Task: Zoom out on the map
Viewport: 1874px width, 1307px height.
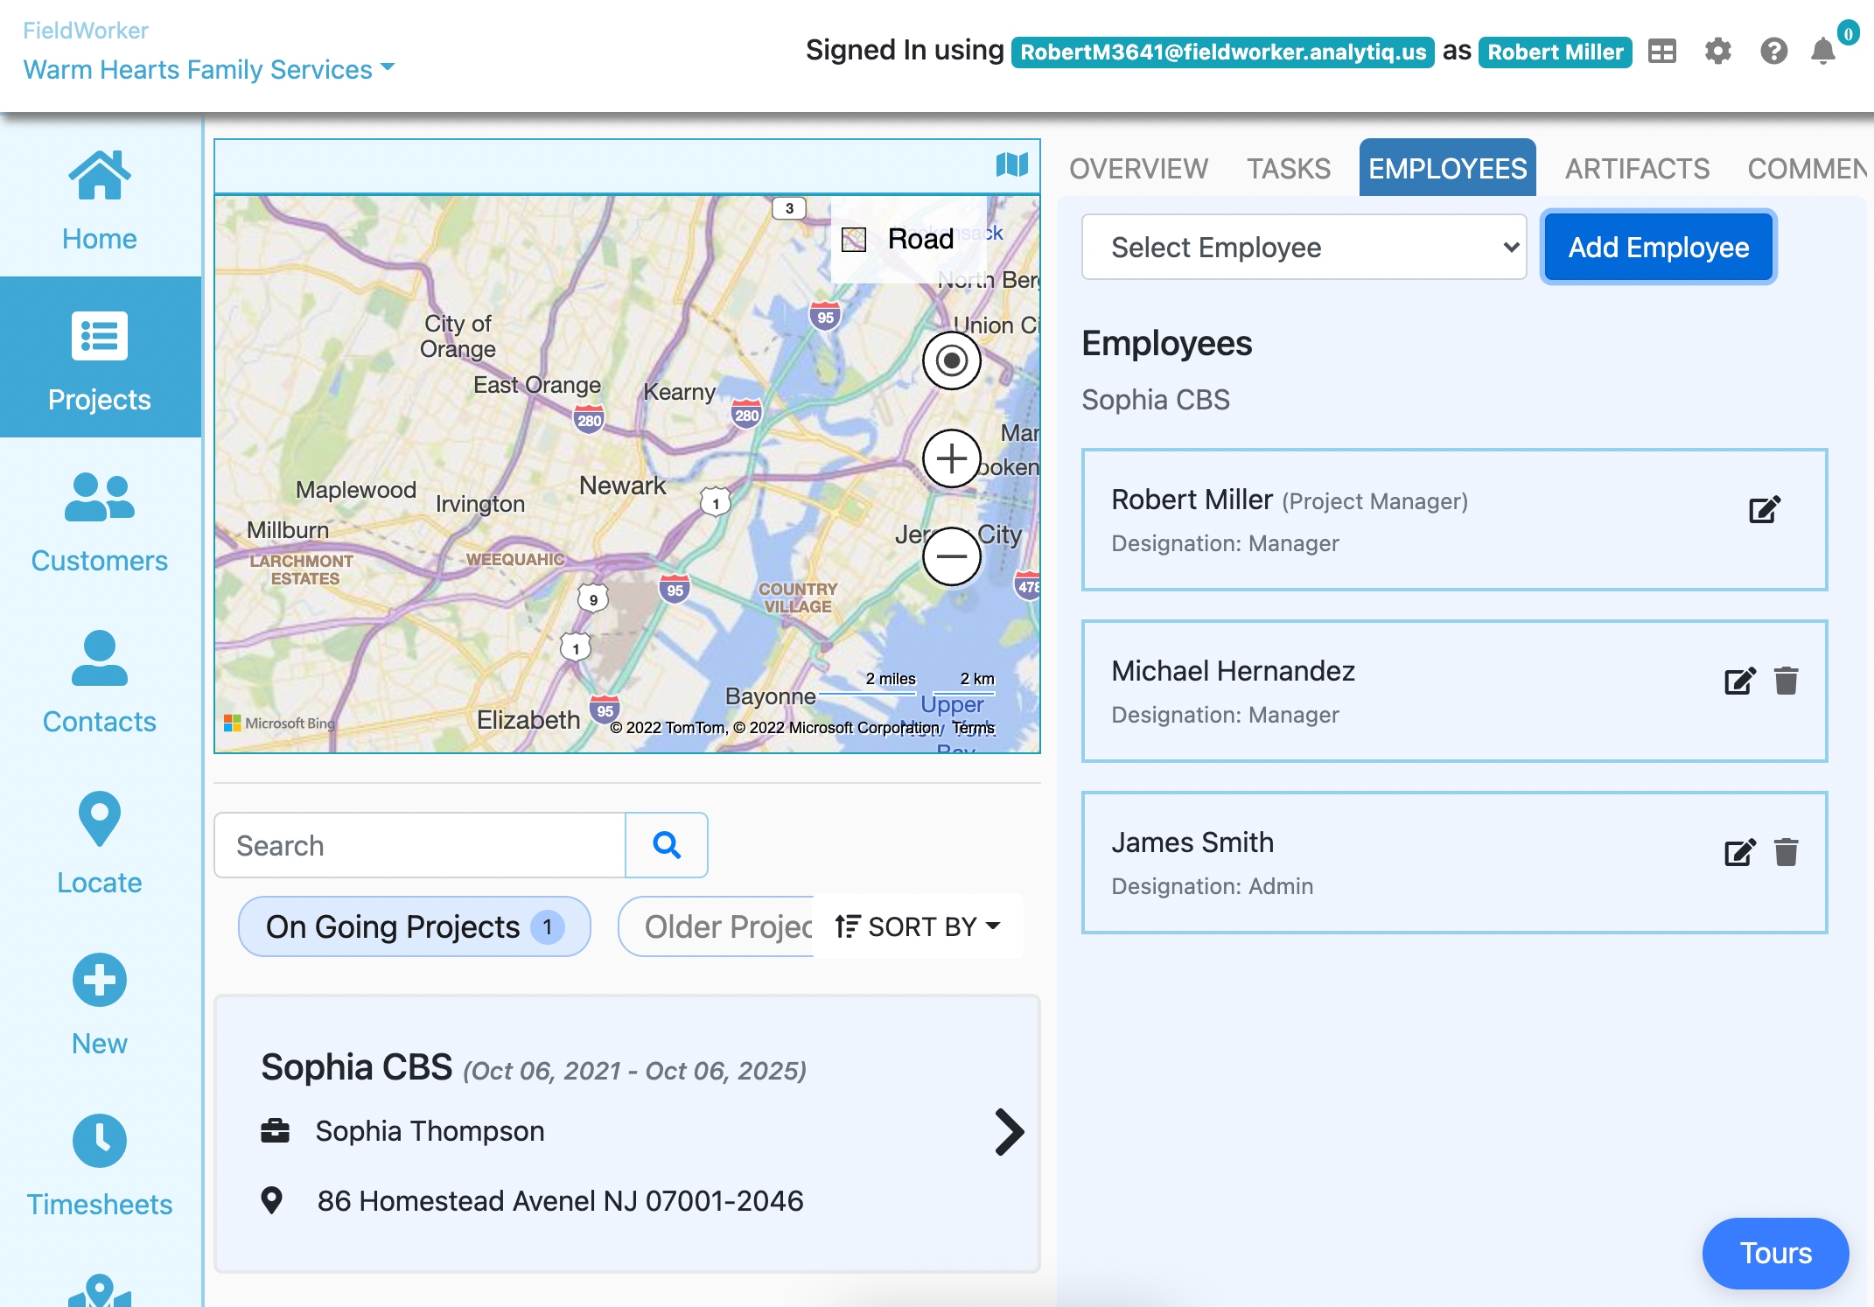Action: tap(951, 556)
